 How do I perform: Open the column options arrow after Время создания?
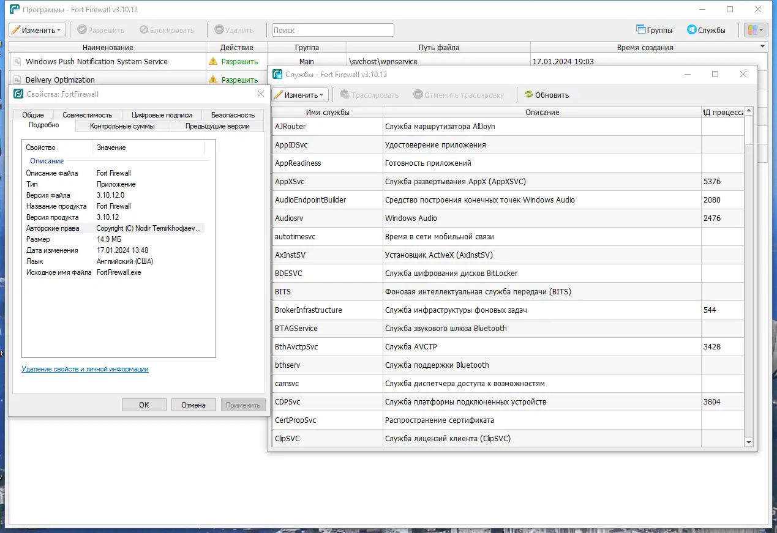[x=762, y=47]
